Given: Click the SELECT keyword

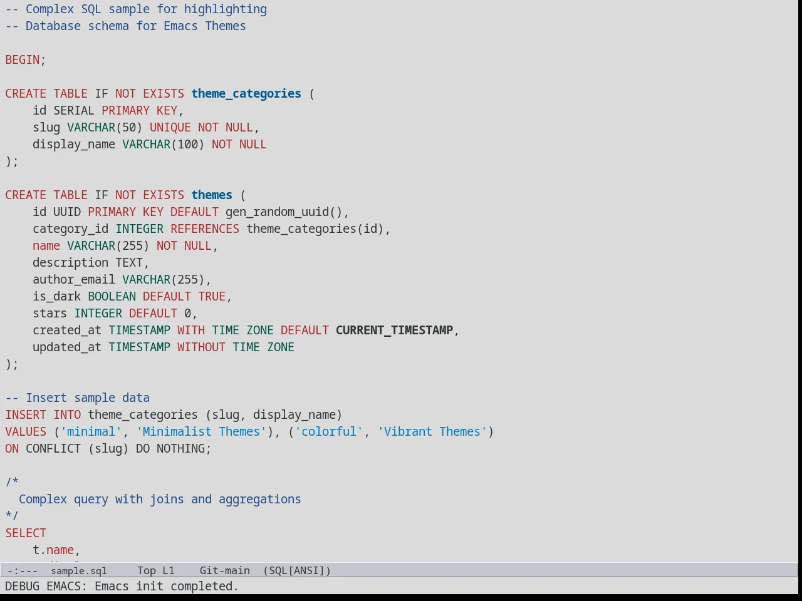Looking at the screenshot, I should coord(26,533).
